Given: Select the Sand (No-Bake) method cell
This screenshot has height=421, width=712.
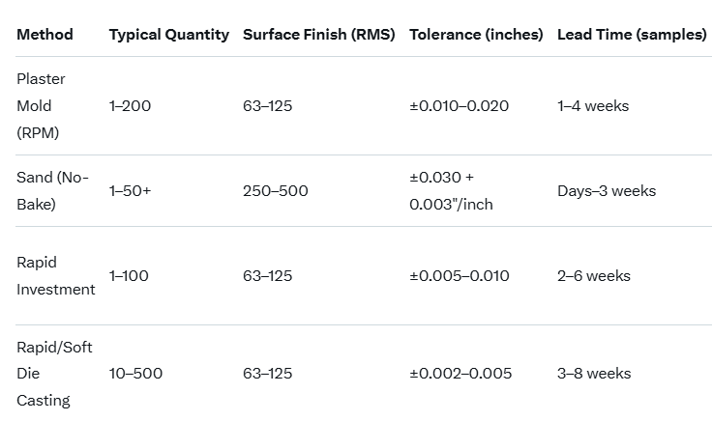Looking at the screenshot, I should click(52, 191).
